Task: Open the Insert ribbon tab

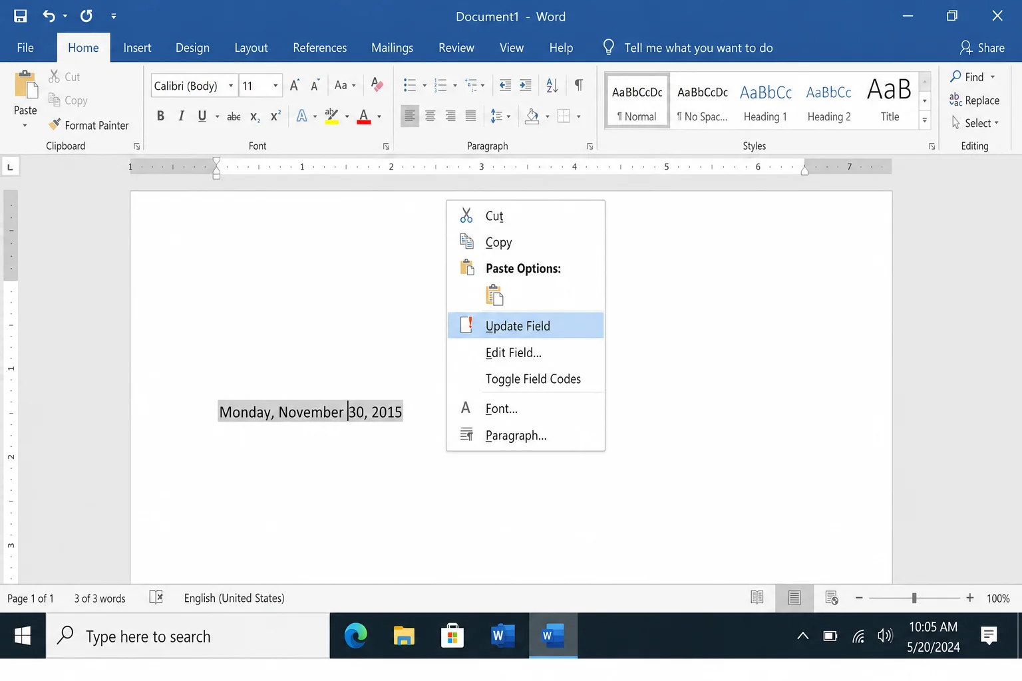Action: (x=137, y=48)
